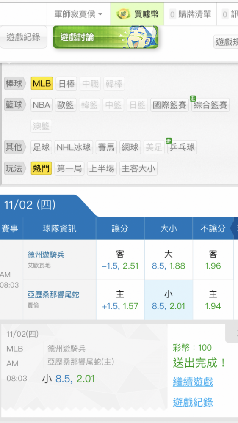Select the 小 8.5, 2.01 betting cell
This screenshot has width=238, height=423.
pyautogui.click(x=169, y=300)
